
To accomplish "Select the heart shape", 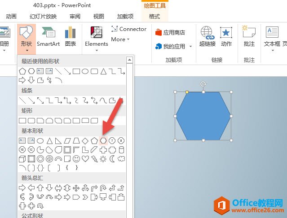I will (85, 159).
